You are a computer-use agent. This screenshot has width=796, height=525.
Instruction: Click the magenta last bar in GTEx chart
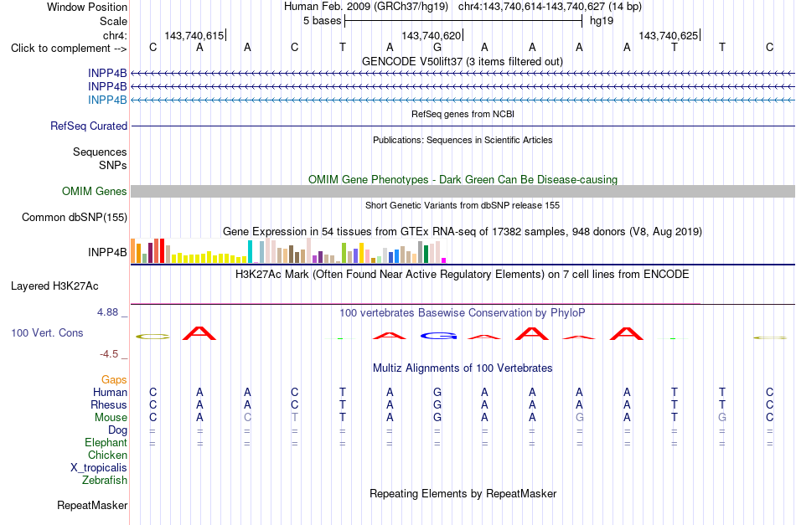pyautogui.click(x=444, y=260)
